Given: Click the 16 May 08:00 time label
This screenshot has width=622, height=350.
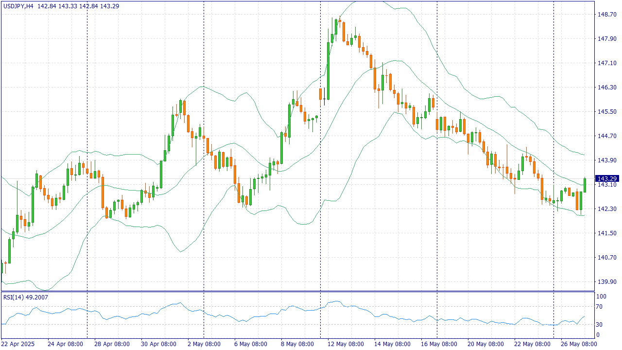Looking at the screenshot, I should pos(439,344).
